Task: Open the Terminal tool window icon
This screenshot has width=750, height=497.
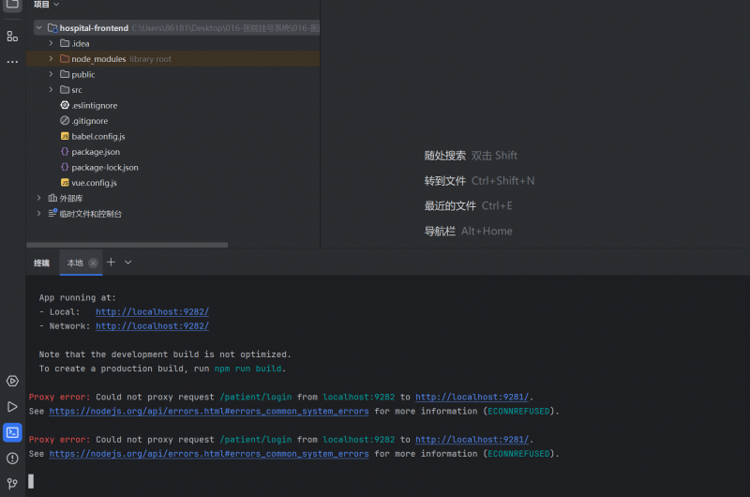Action: (12, 432)
